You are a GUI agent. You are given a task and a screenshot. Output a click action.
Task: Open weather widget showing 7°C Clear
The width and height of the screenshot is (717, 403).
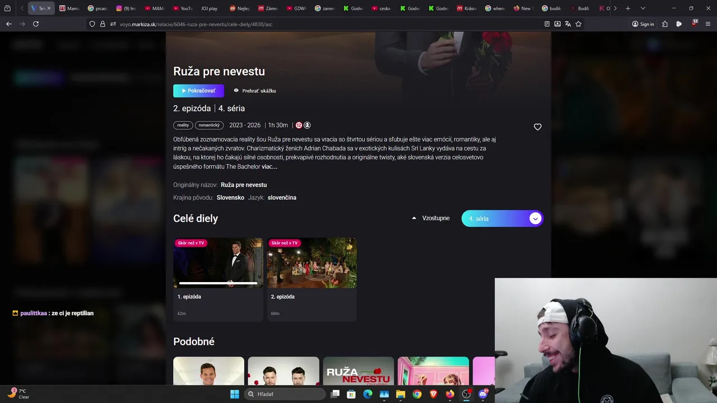[x=18, y=393]
